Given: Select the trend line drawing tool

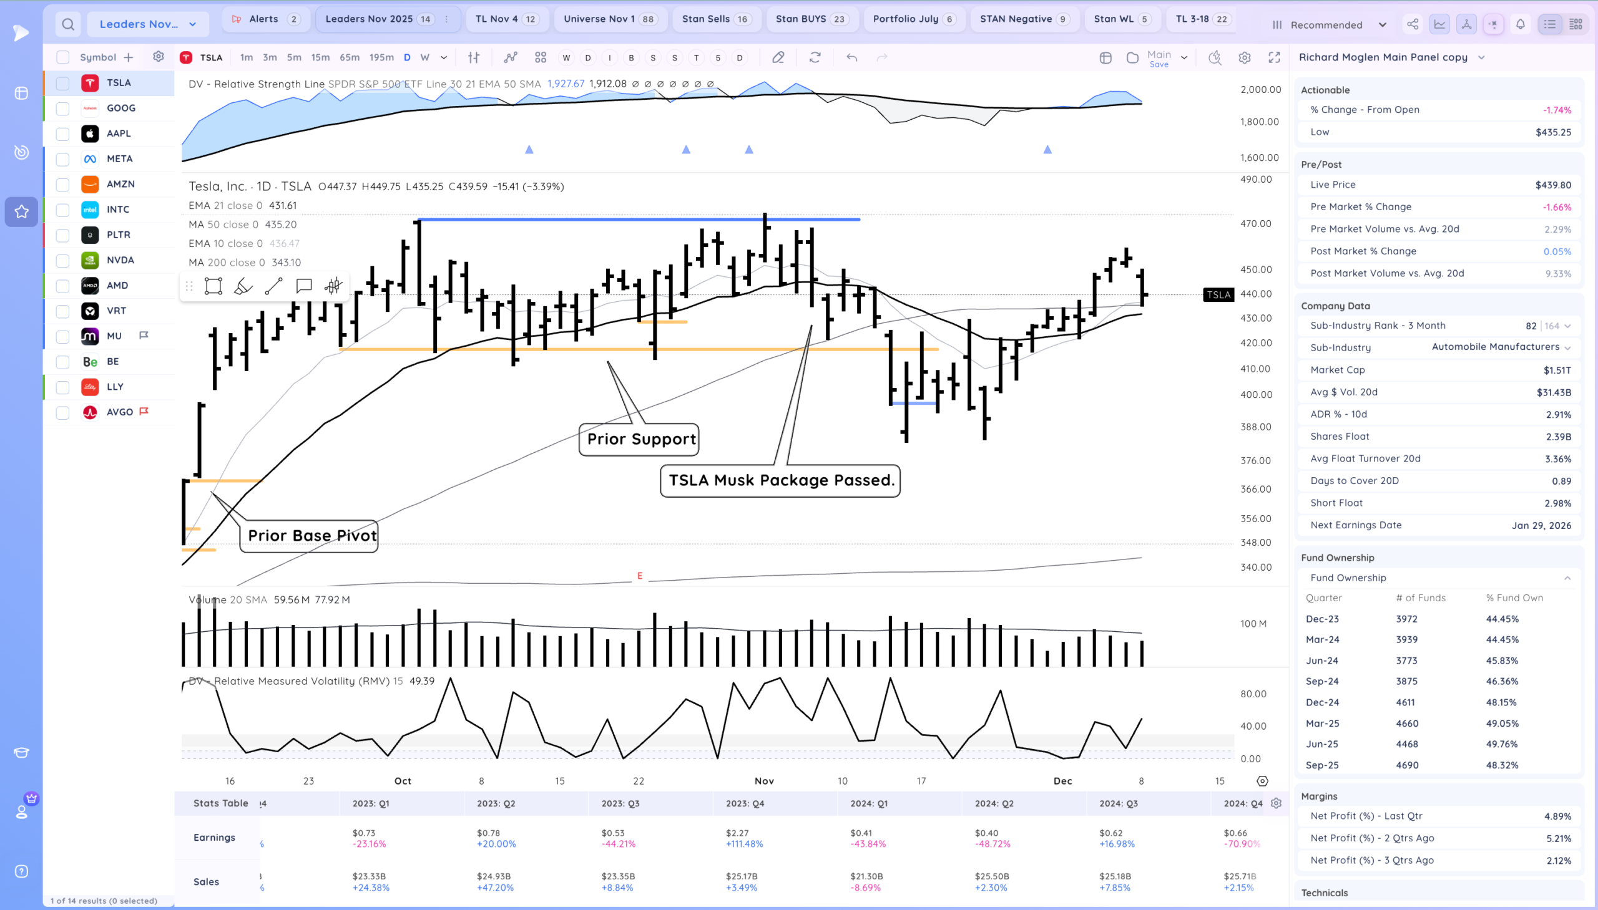Looking at the screenshot, I should [x=273, y=286].
